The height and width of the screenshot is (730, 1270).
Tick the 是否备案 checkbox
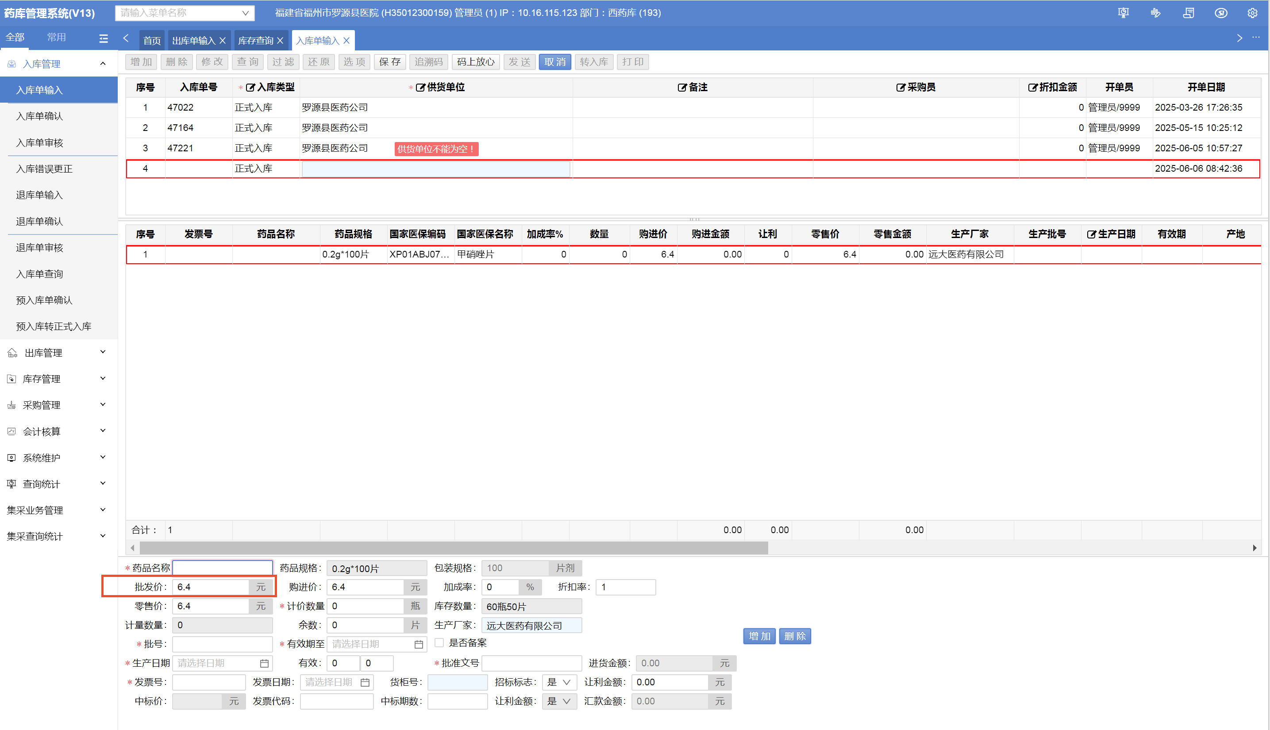point(439,643)
